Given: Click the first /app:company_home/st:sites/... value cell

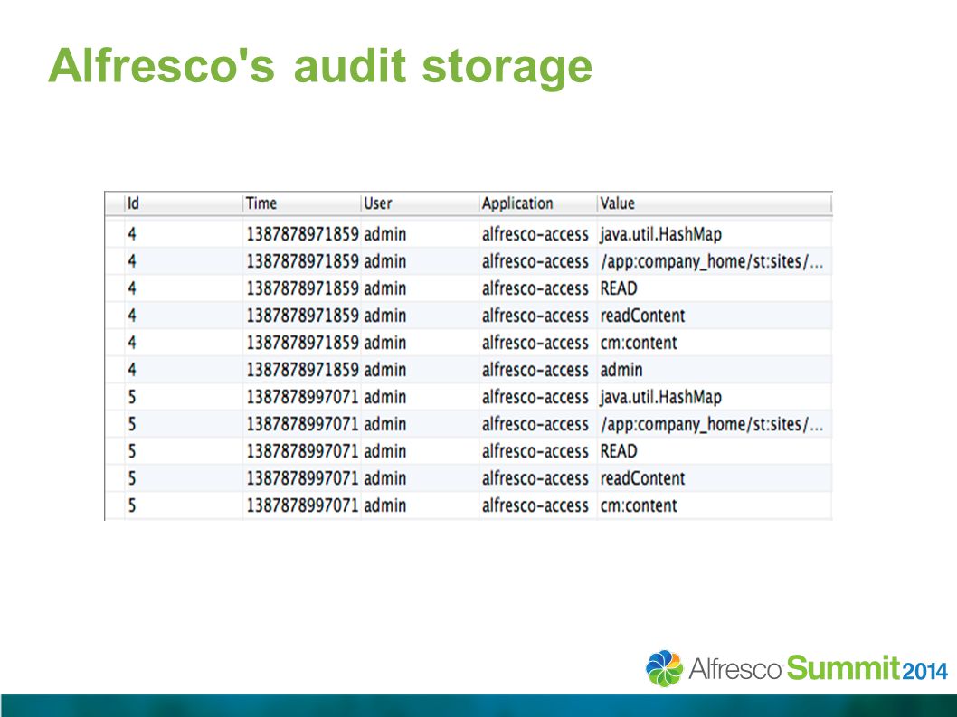Looking at the screenshot, I should coord(712,261).
